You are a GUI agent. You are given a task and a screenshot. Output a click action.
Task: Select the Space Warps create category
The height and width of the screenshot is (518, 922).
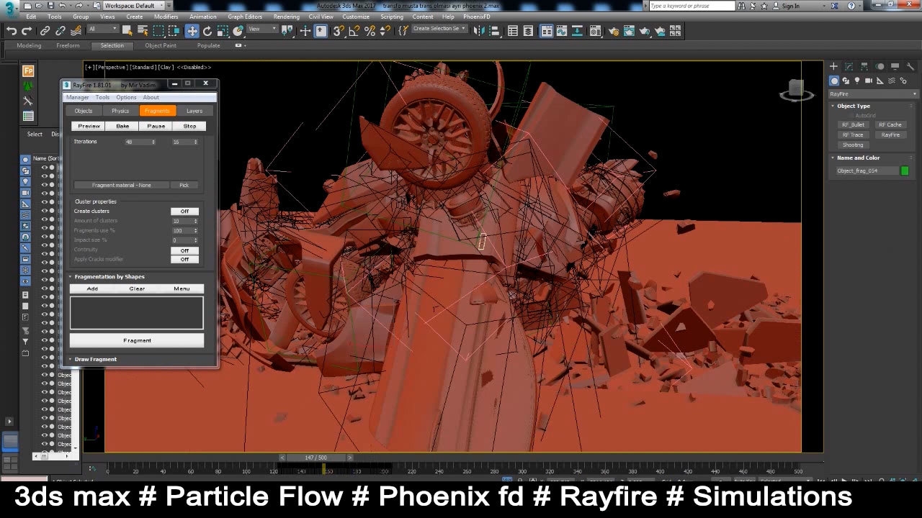(x=892, y=81)
